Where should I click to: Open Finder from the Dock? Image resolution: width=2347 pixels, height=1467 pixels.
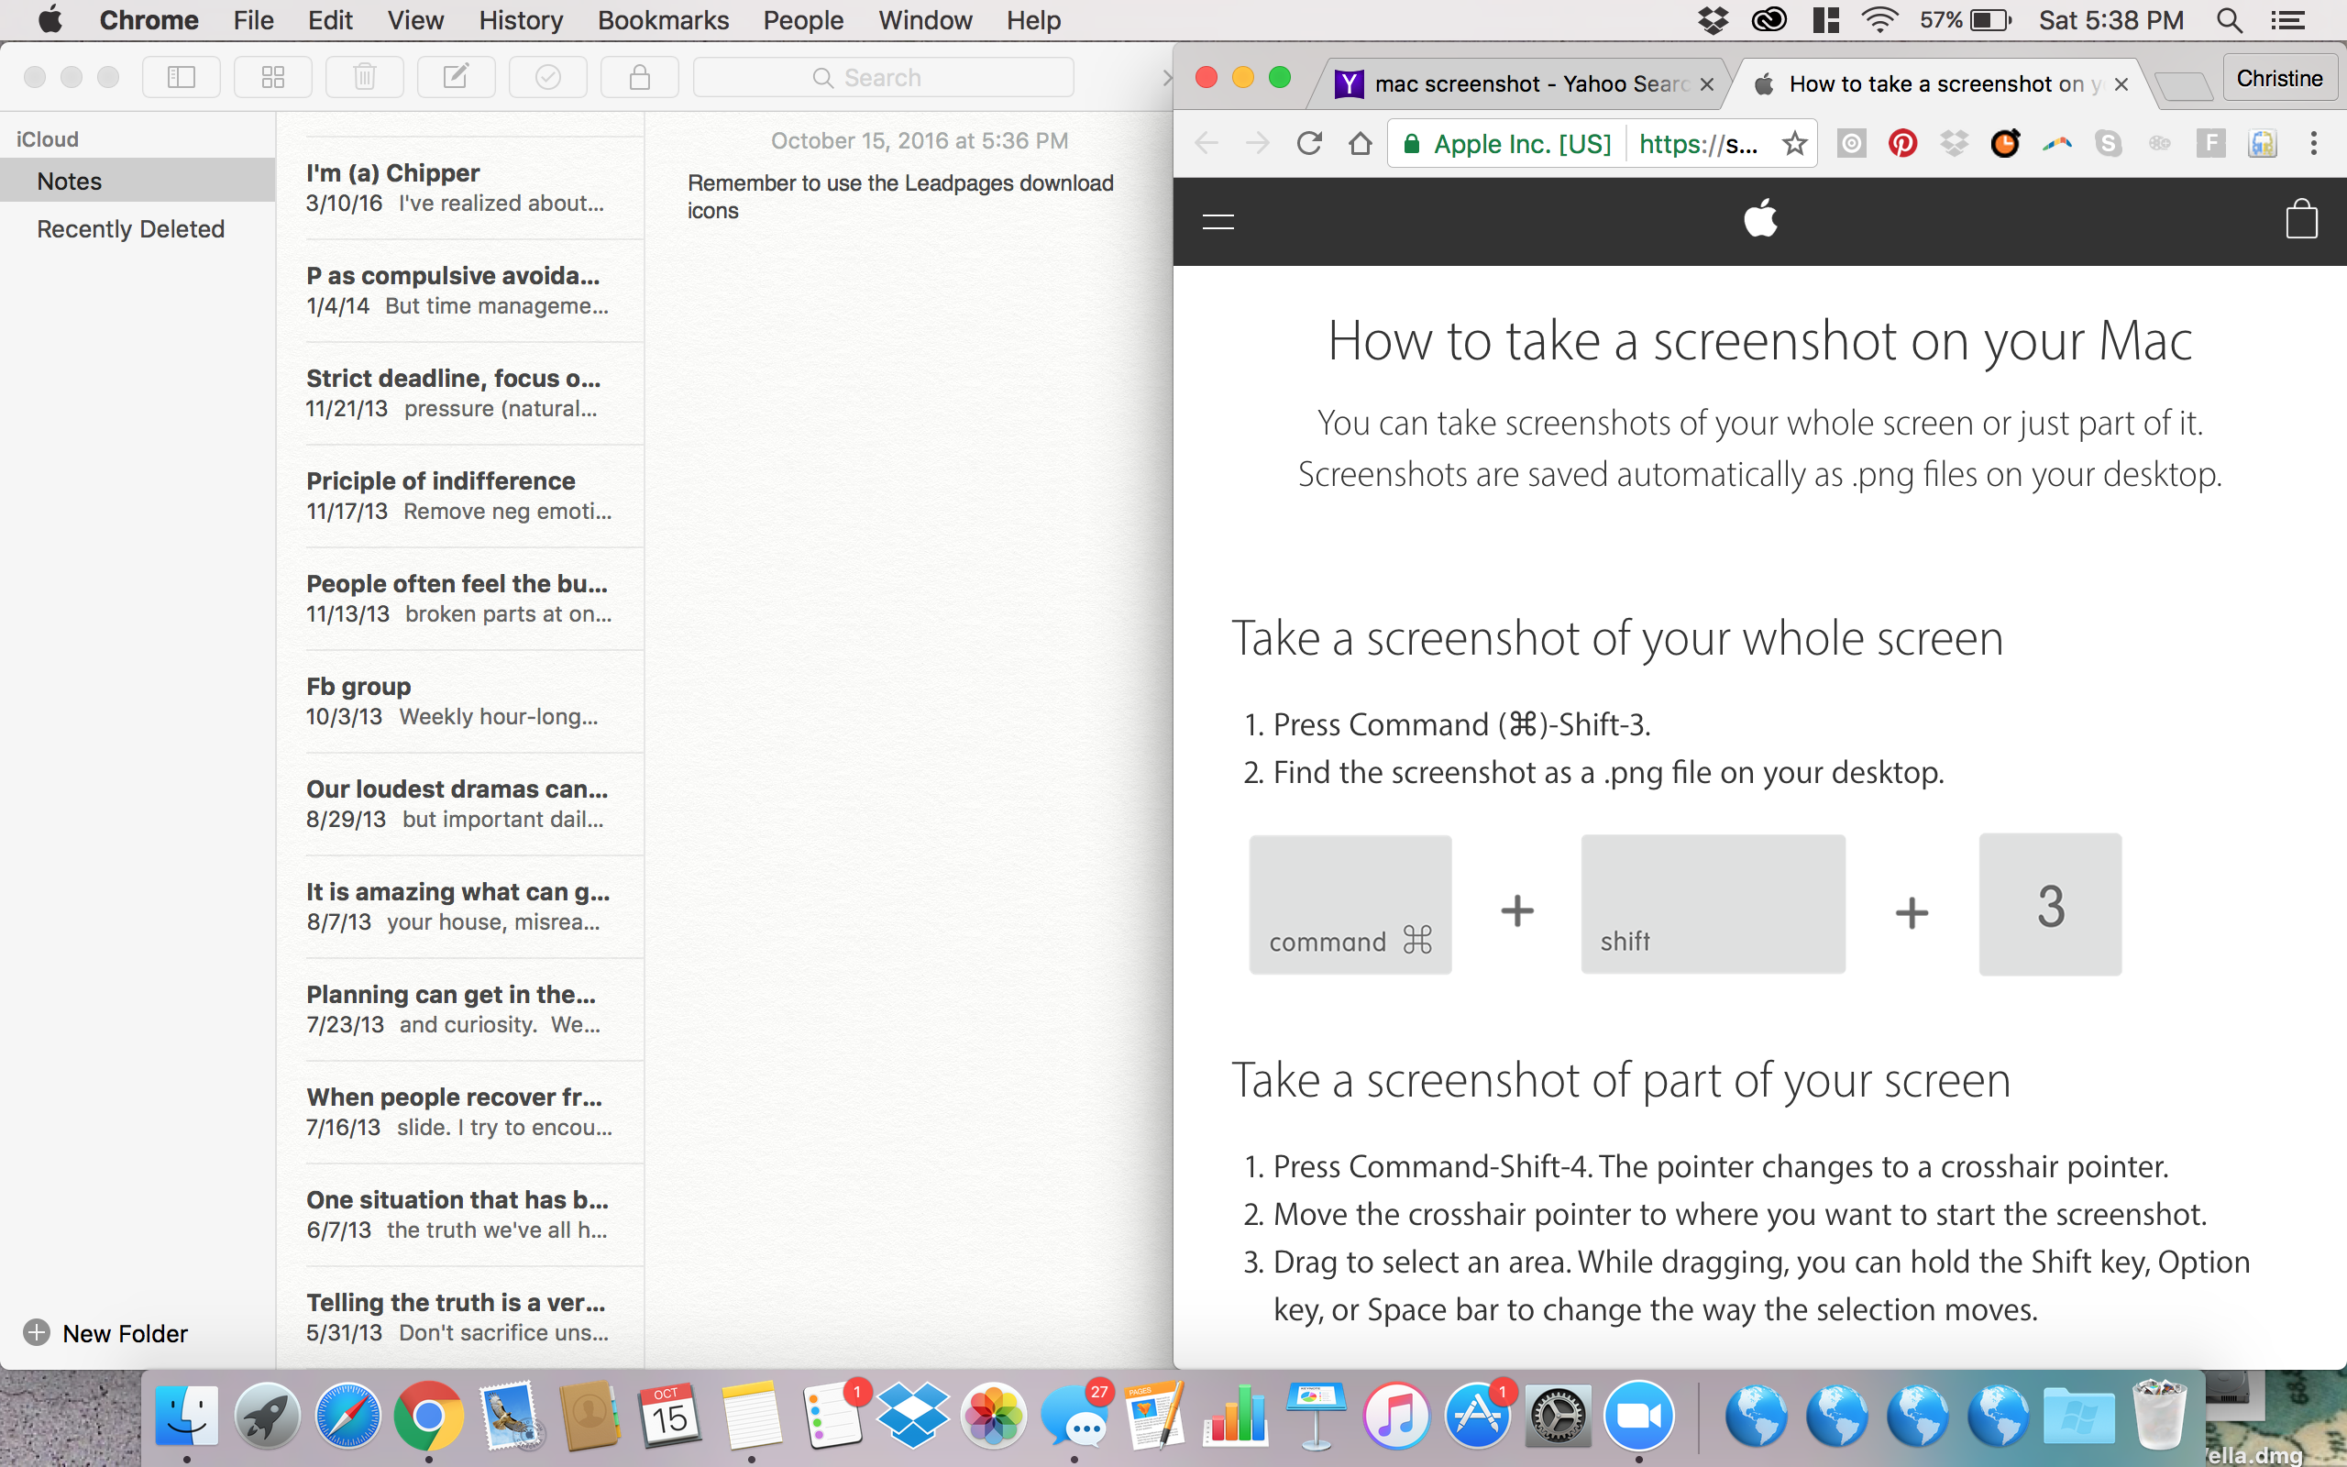pos(186,1416)
